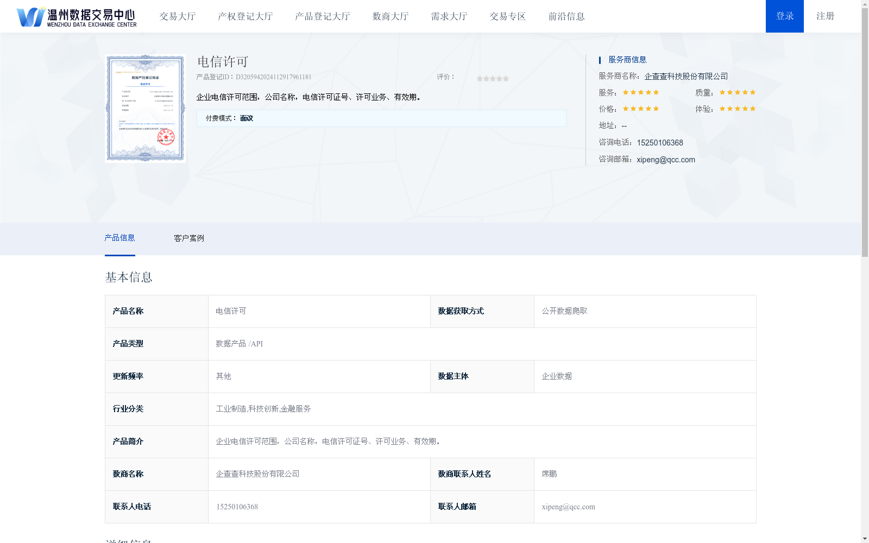
Task: Click the 体验 rating stars
Action: [738, 109]
